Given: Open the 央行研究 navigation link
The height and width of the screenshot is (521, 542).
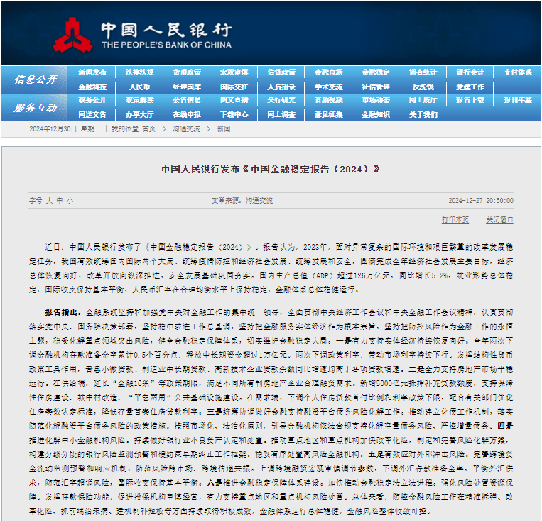Looking at the screenshot, I should [x=281, y=100].
